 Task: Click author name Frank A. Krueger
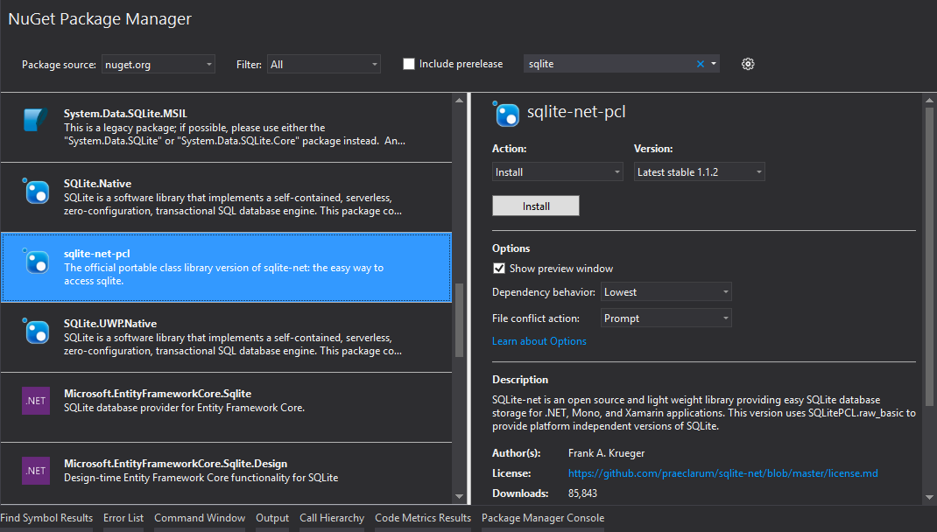click(607, 453)
